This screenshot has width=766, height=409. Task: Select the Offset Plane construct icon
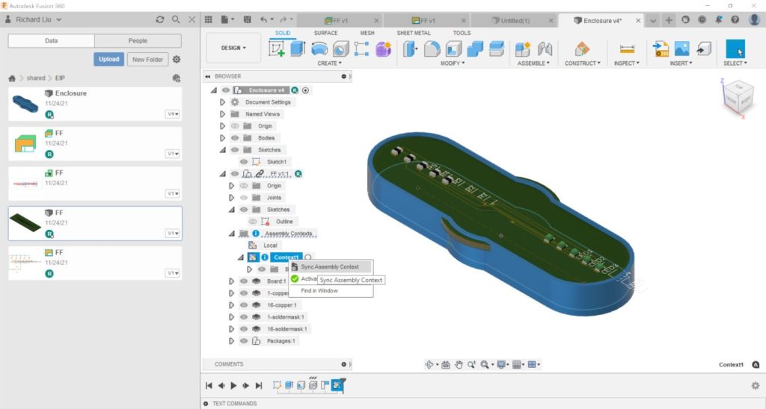[581, 49]
